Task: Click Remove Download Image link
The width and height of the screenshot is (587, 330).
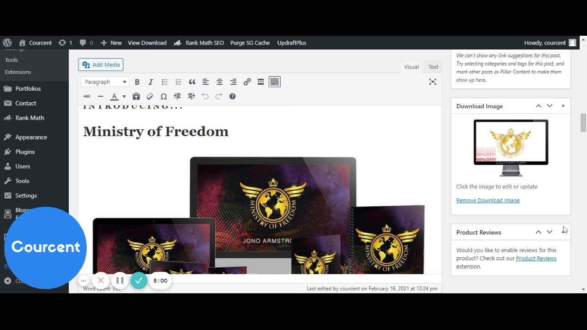Action: click(x=488, y=200)
